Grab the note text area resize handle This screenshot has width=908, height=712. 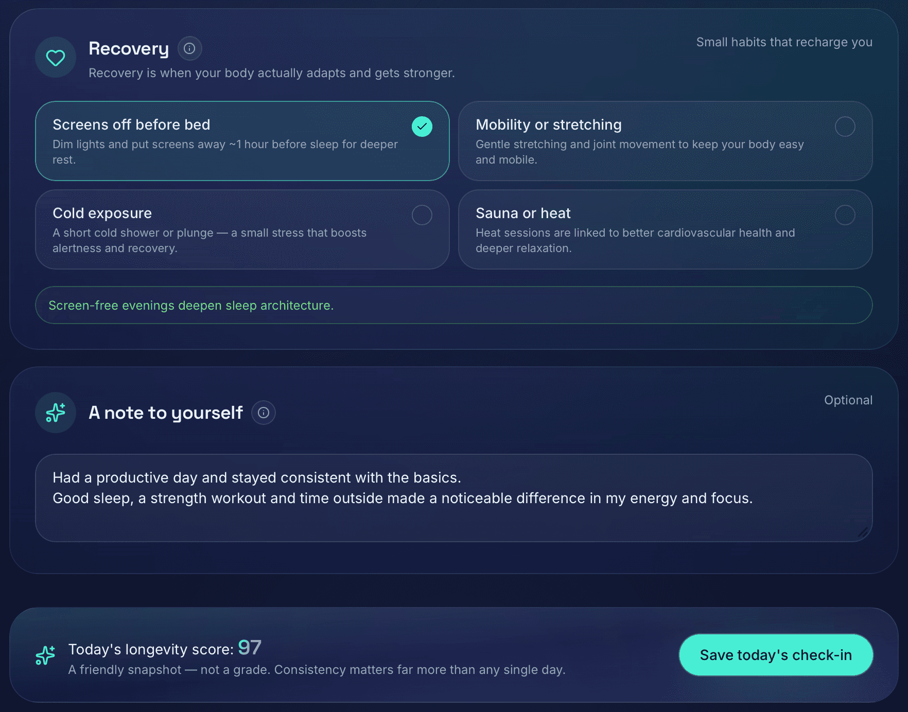(863, 532)
